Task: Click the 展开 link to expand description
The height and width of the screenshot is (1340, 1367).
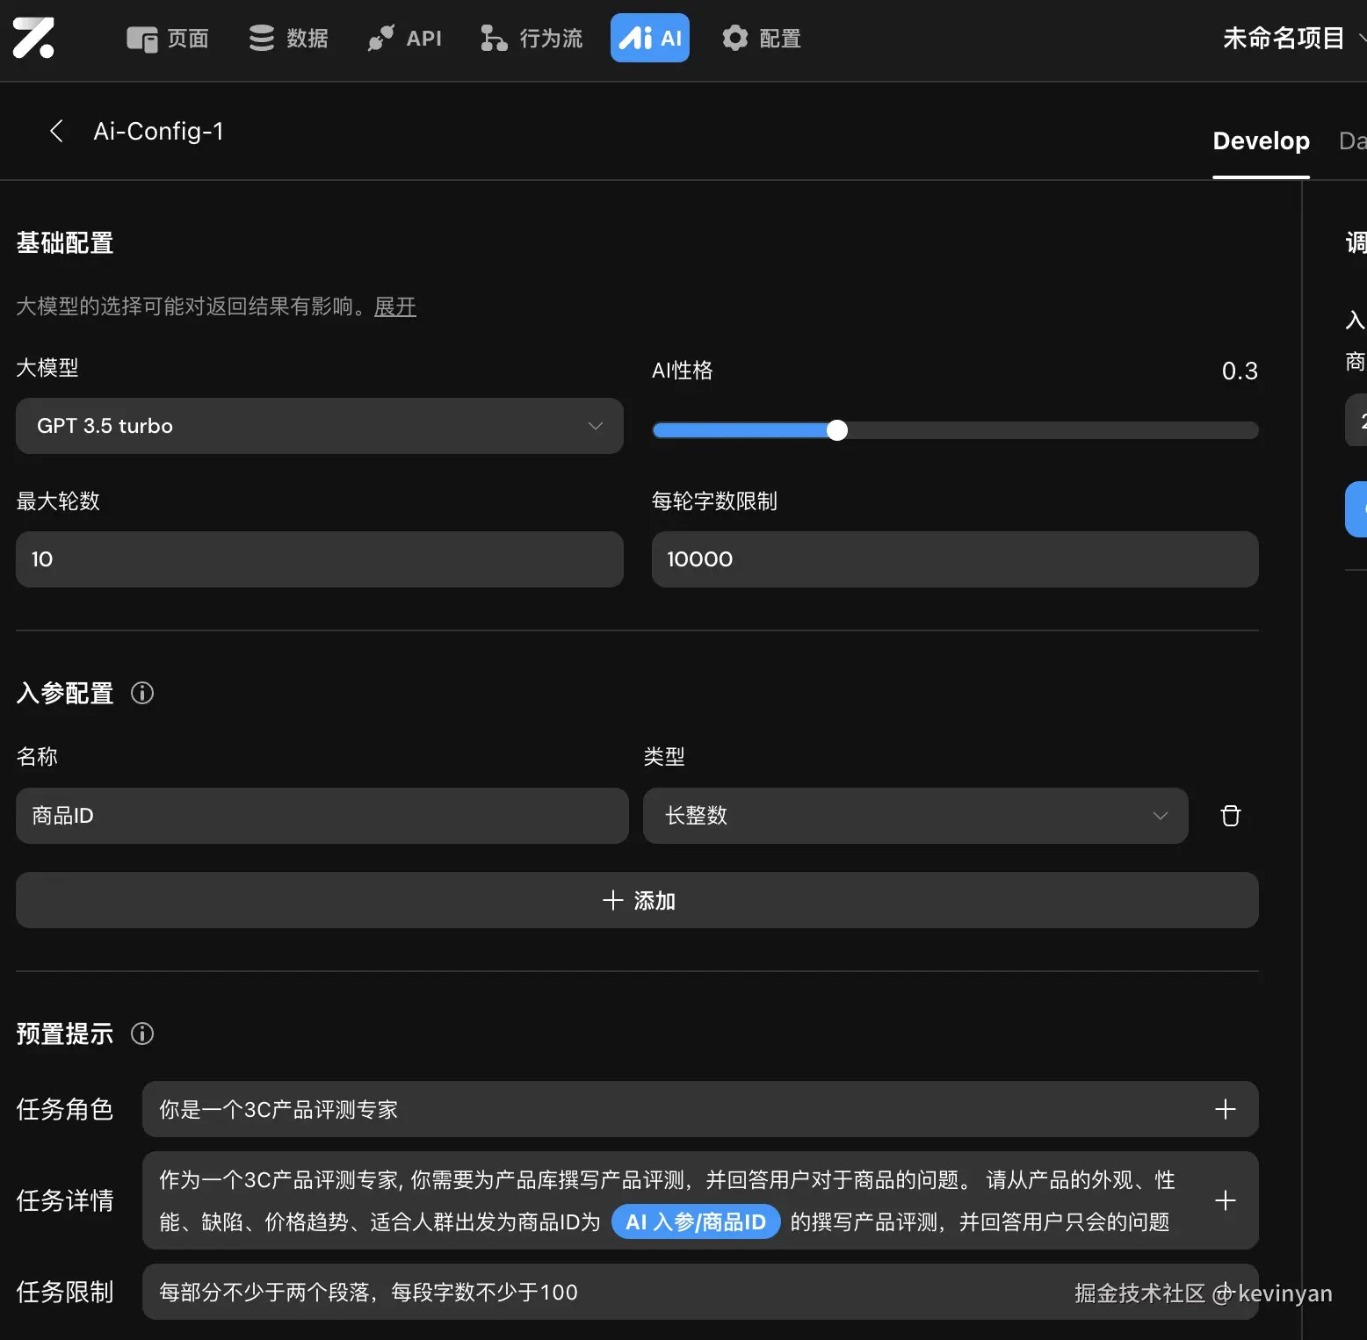Action: pos(395,306)
